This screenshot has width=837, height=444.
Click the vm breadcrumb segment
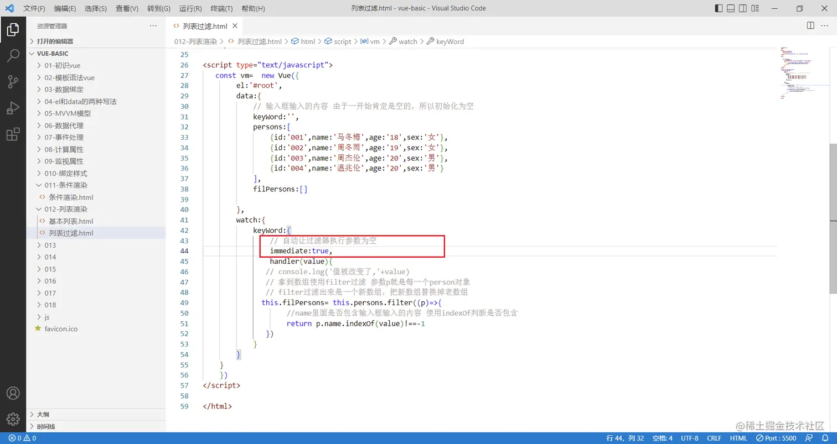point(370,41)
